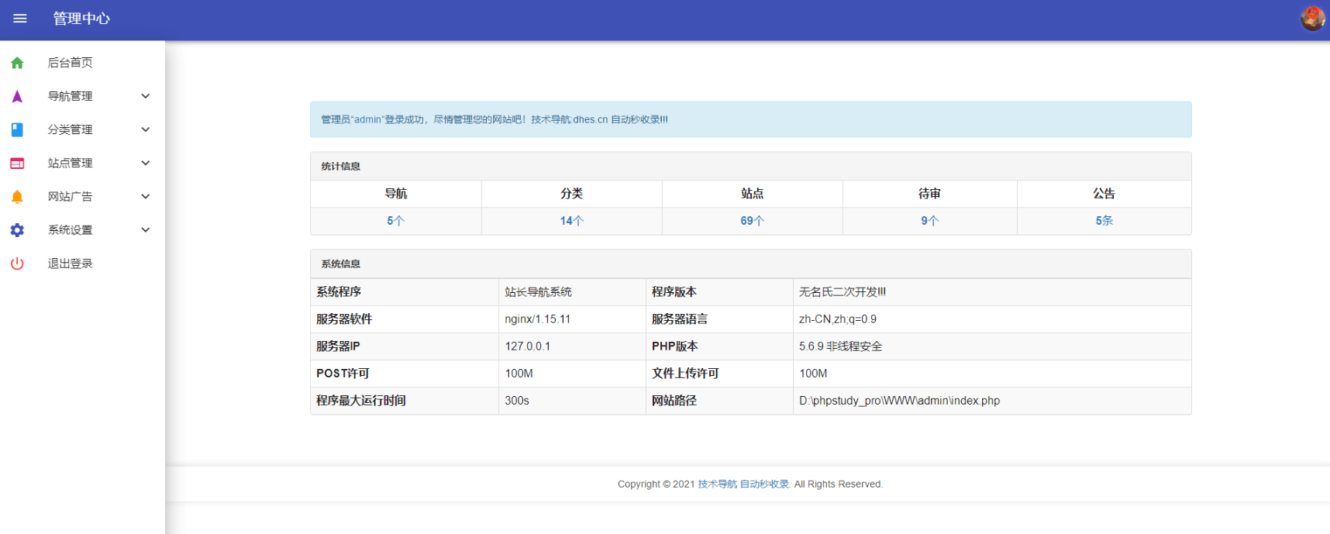Open 分类管理 menu item

[x=82, y=129]
